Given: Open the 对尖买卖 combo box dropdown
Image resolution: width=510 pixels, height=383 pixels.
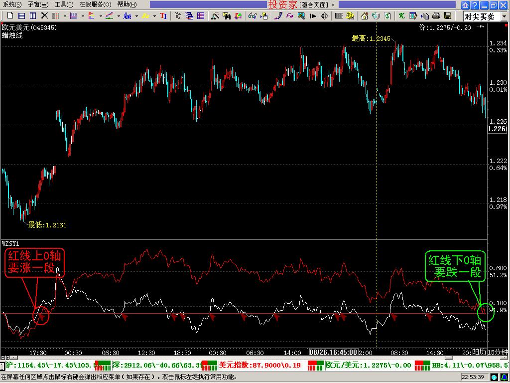Looking at the screenshot, I should [x=505, y=16].
